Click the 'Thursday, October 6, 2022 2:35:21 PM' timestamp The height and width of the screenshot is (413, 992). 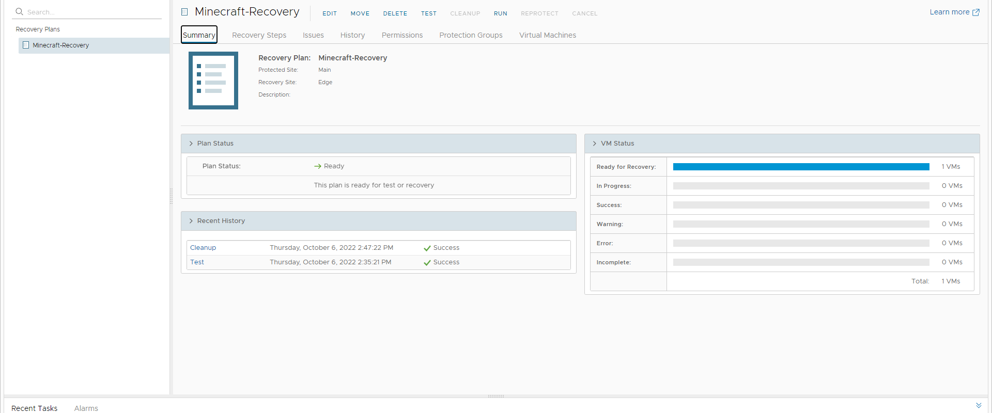click(x=330, y=262)
